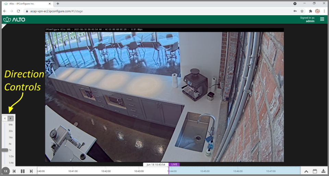Expand the timeline panel upward chevron

pyautogui.click(x=306, y=172)
